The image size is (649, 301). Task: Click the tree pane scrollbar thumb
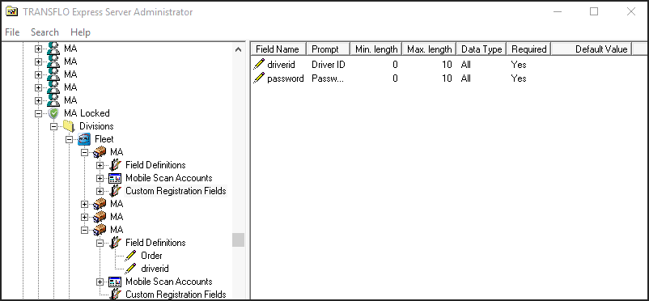click(x=238, y=240)
